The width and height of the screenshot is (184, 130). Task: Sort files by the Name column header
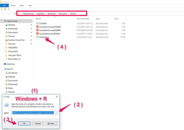point(38,19)
